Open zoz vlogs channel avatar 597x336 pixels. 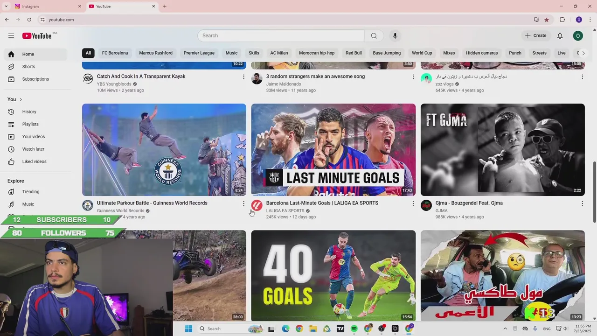point(426,78)
